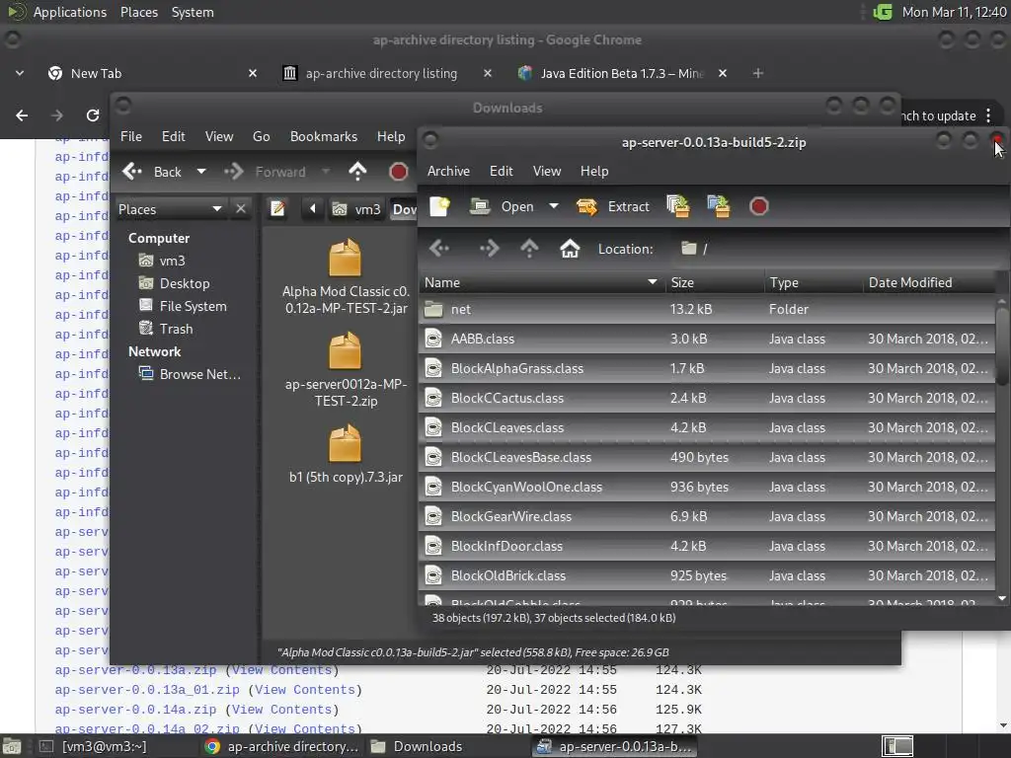Open Trash in Places sidebar
This screenshot has height=758, width=1011.
[x=166, y=329]
